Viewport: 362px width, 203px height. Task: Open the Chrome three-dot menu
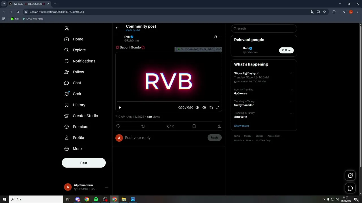[357, 12]
